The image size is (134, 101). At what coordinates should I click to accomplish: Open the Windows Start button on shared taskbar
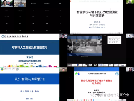click(x=68, y=100)
